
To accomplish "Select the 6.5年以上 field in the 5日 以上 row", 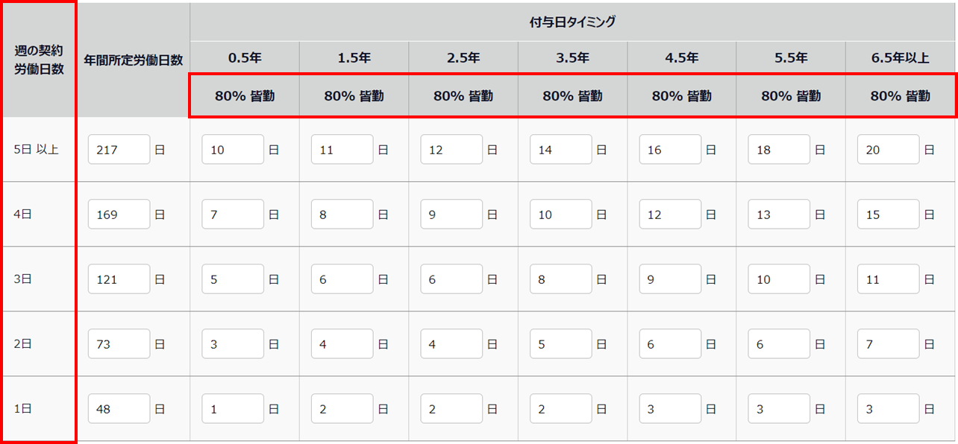I will click(x=888, y=150).
